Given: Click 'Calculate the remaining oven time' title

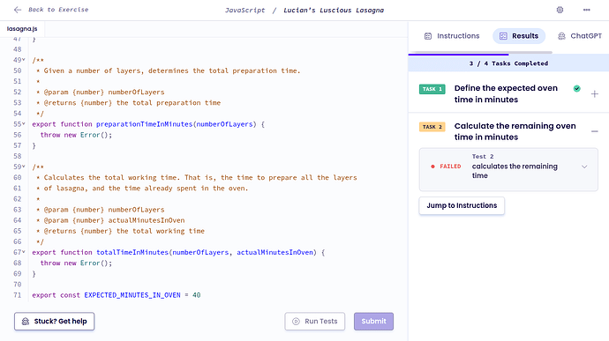Looking at the screenshot, I should click(x=515, y=131).
